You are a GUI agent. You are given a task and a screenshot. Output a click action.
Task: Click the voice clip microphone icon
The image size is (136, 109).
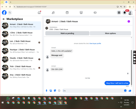click(47, 90)
